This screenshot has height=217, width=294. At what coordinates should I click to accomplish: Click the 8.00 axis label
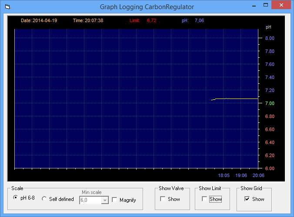pos(270,38)
